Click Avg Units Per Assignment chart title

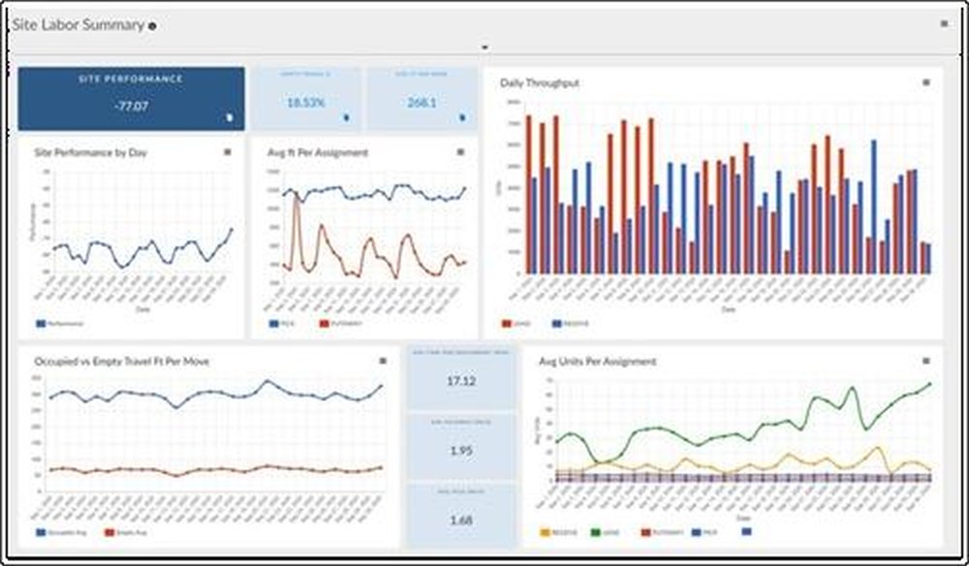[598, 362]
